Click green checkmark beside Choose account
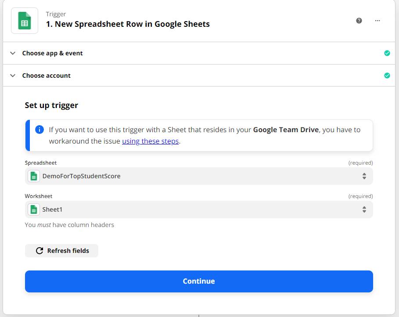Screen dimensions: 399x317 387,76
